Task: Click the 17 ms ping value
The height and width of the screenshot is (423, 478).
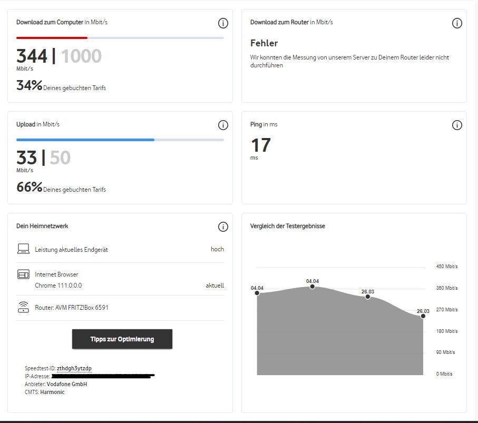Action: click(261, 145)
